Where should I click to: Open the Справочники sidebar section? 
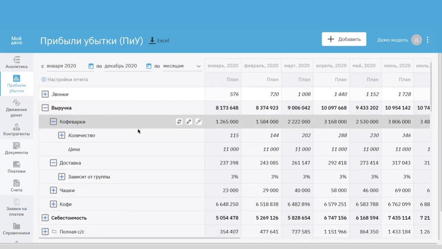17,229
